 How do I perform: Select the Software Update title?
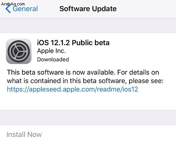pos(88,9)
